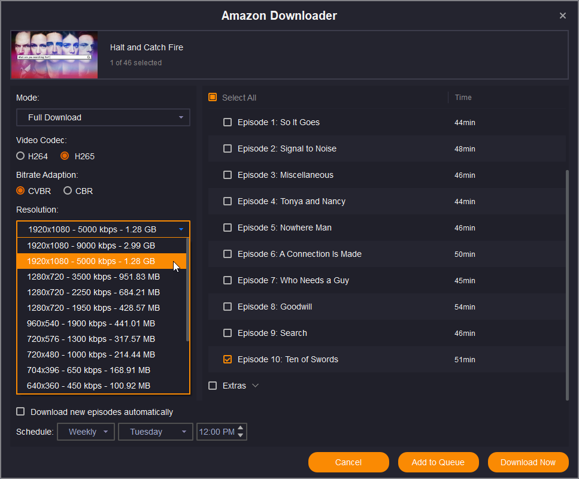Close the Amazon Downloader dialog
Image resolution: width=579 pixels, height=479 pixels.
(x=562, y=16)
